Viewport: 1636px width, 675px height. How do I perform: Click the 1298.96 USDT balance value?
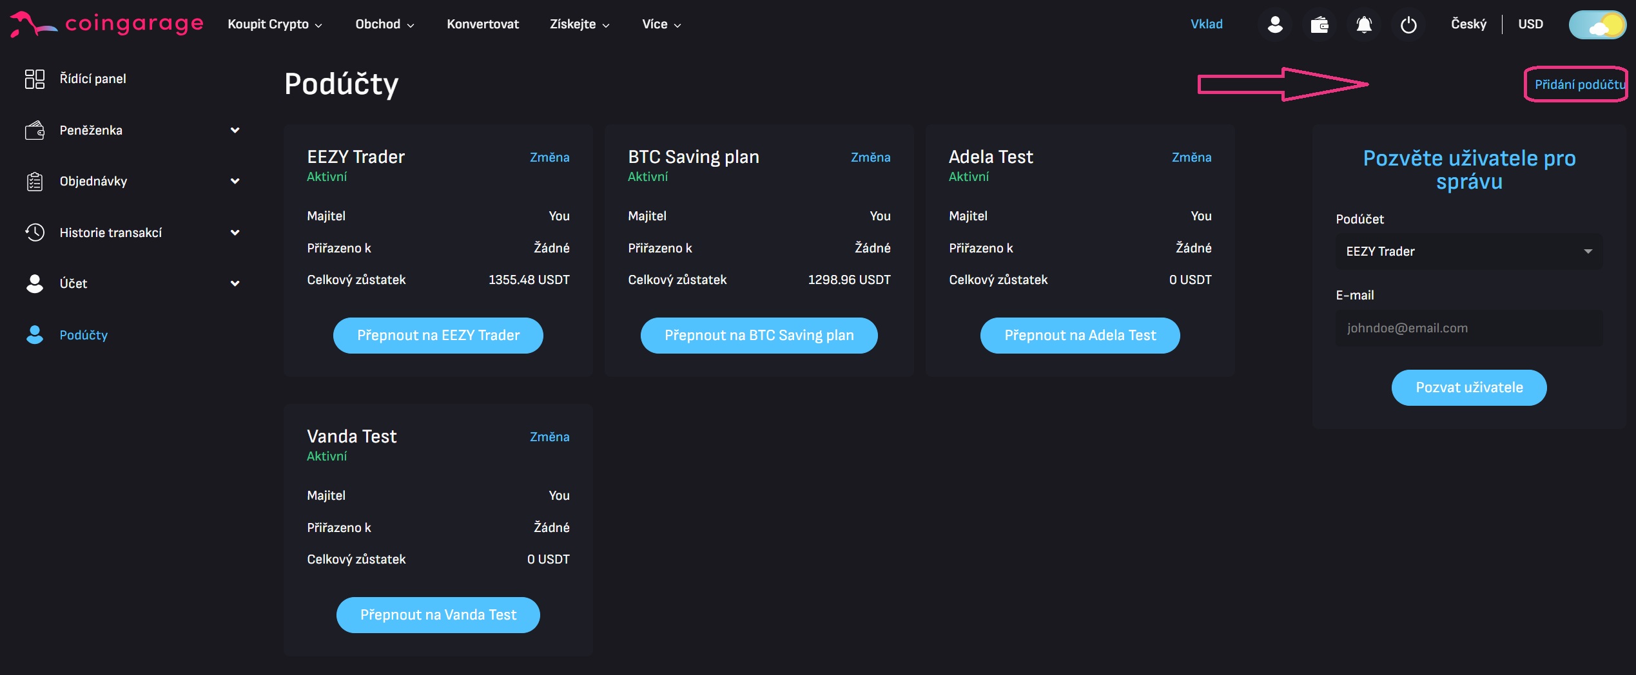(850, 280)
